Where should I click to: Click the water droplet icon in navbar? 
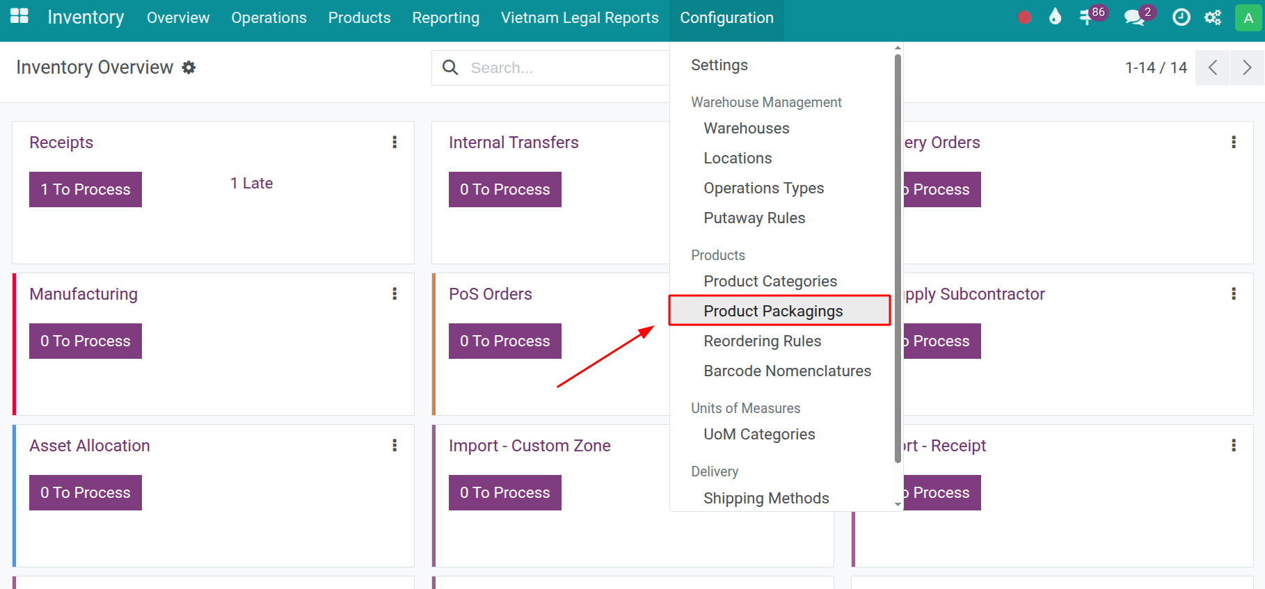tap(1055, 17)
